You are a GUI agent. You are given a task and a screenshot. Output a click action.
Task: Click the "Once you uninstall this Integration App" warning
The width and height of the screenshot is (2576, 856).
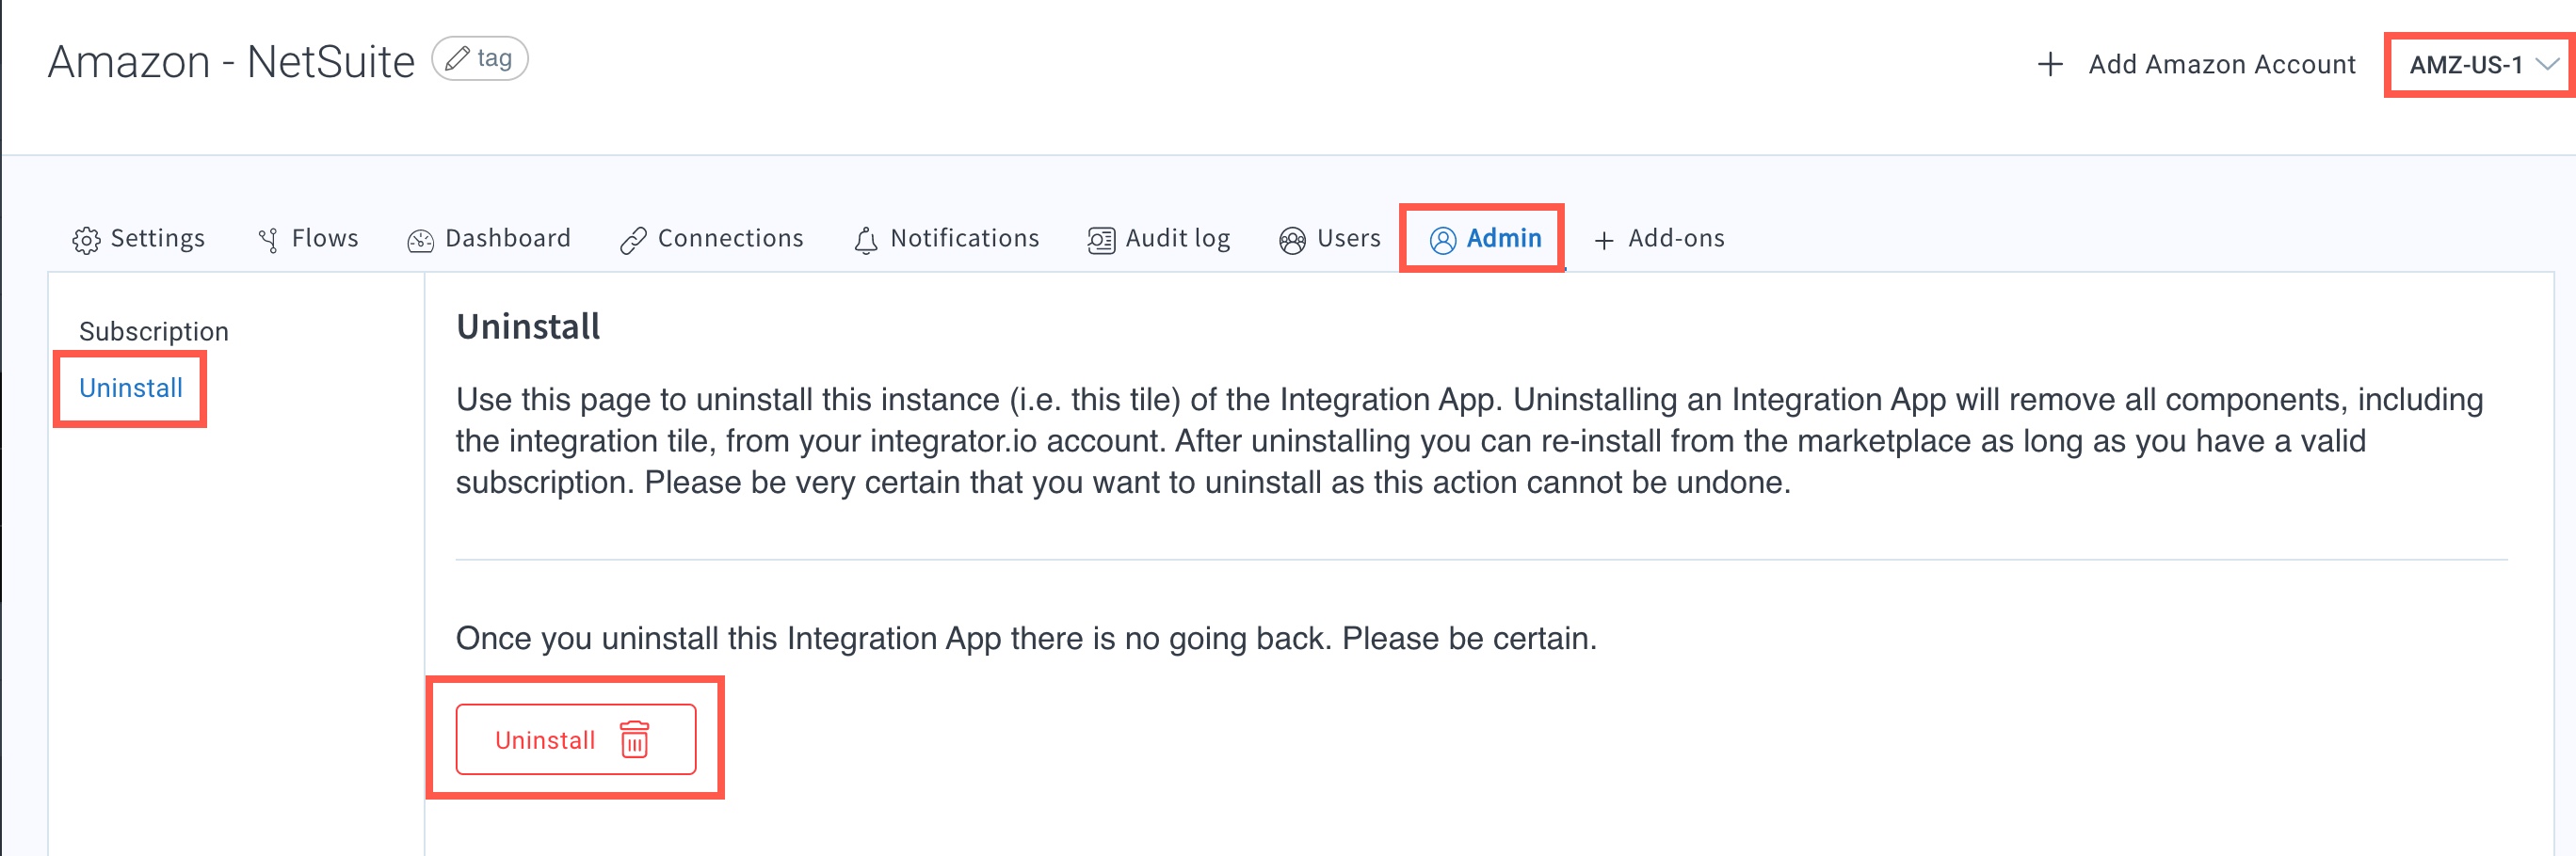(x=1026, y=639)
